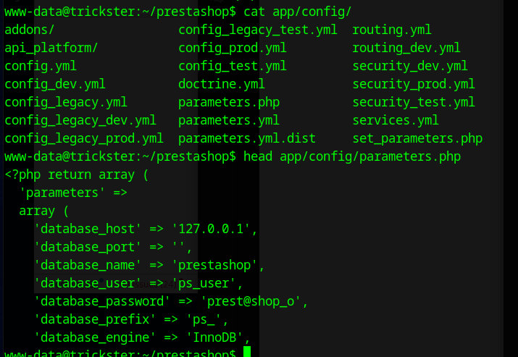Click the addons/ directory name
The image size is (518, 357).
pos(30,30)
